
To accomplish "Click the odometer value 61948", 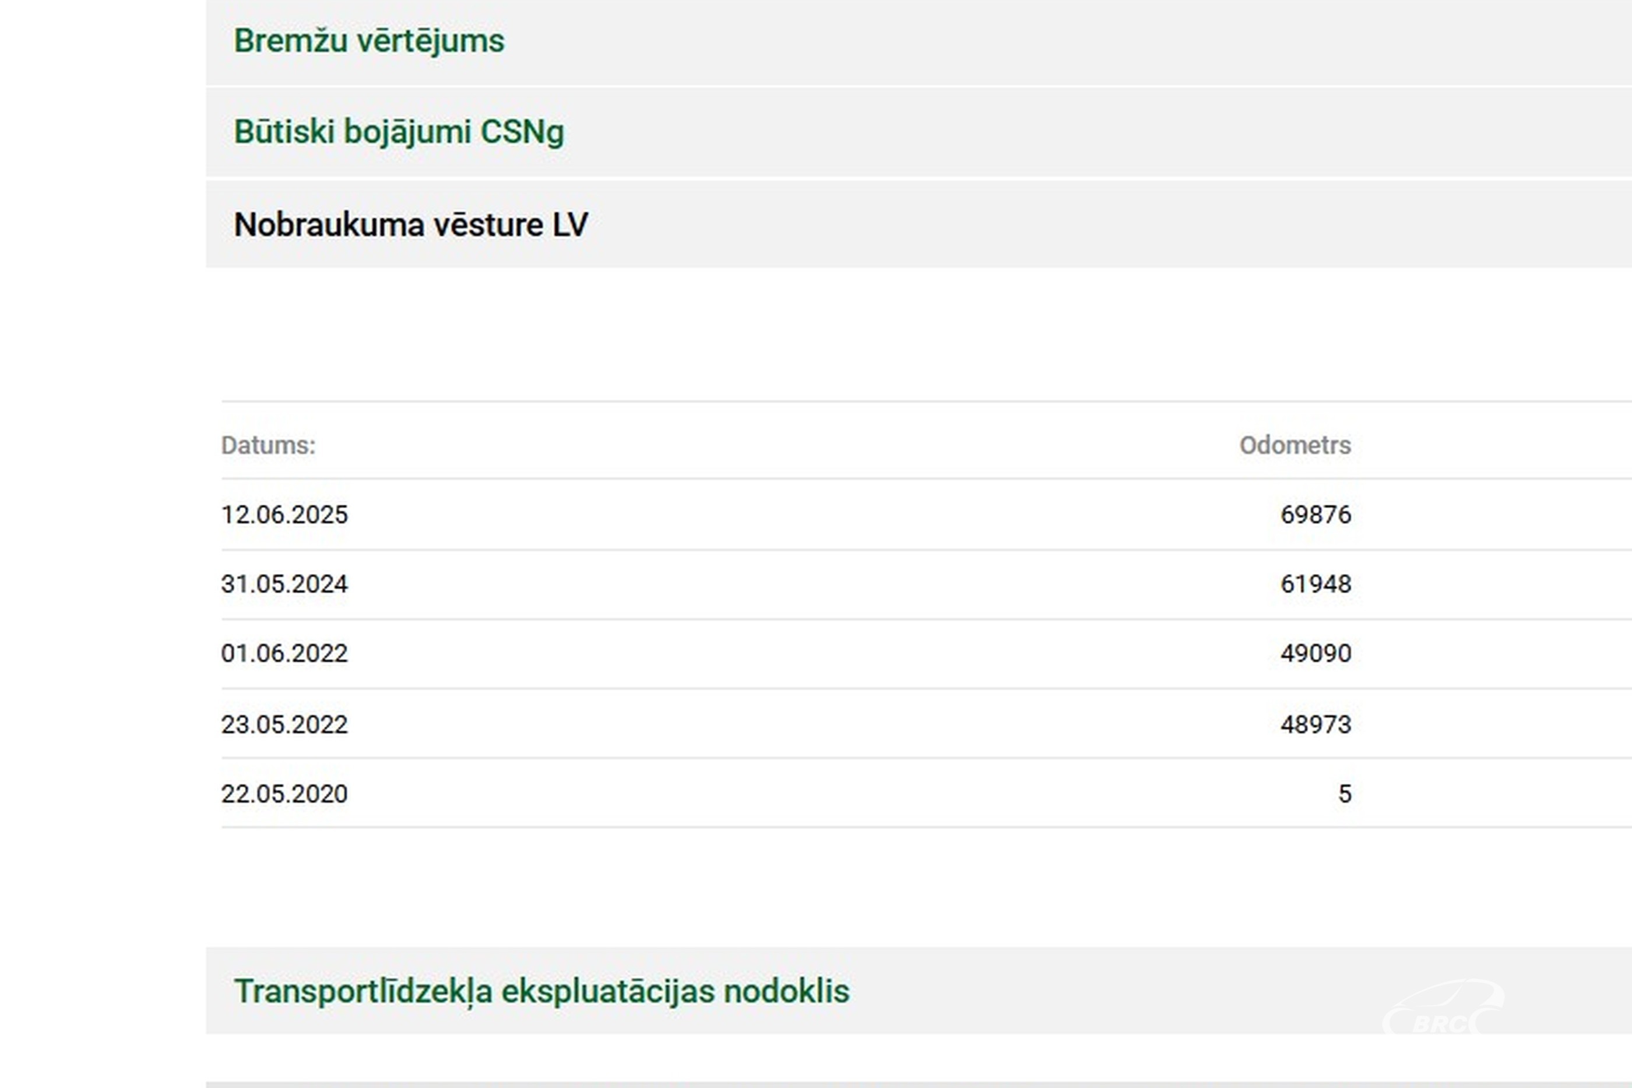I will pyautogui.click(x=1316, y=585).
